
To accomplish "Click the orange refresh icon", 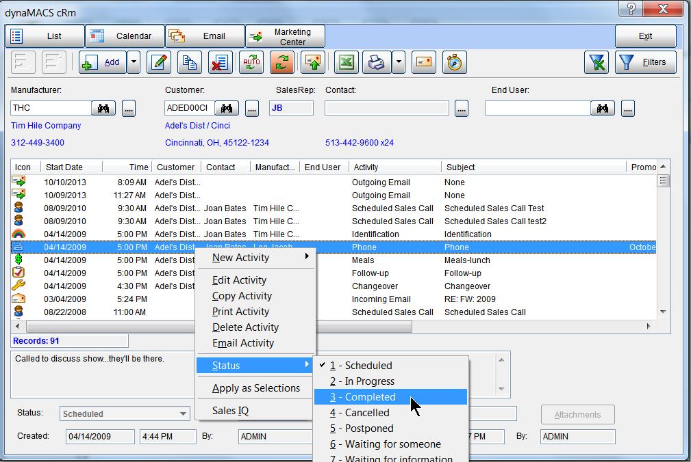I will [282, 62].
